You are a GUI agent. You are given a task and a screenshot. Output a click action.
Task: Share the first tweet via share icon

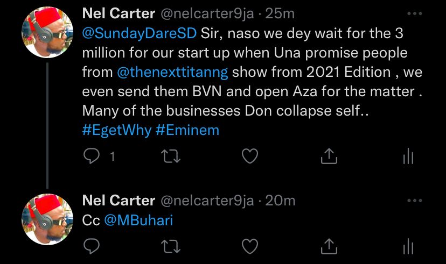pyautogui.click(x=329, y=156)
